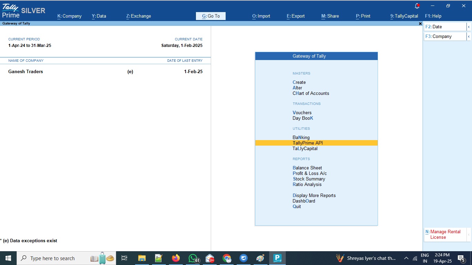Show hidden system tray icons
This screenshot has height=265, width=472.
pyautogui.click(x=406, y=258)
